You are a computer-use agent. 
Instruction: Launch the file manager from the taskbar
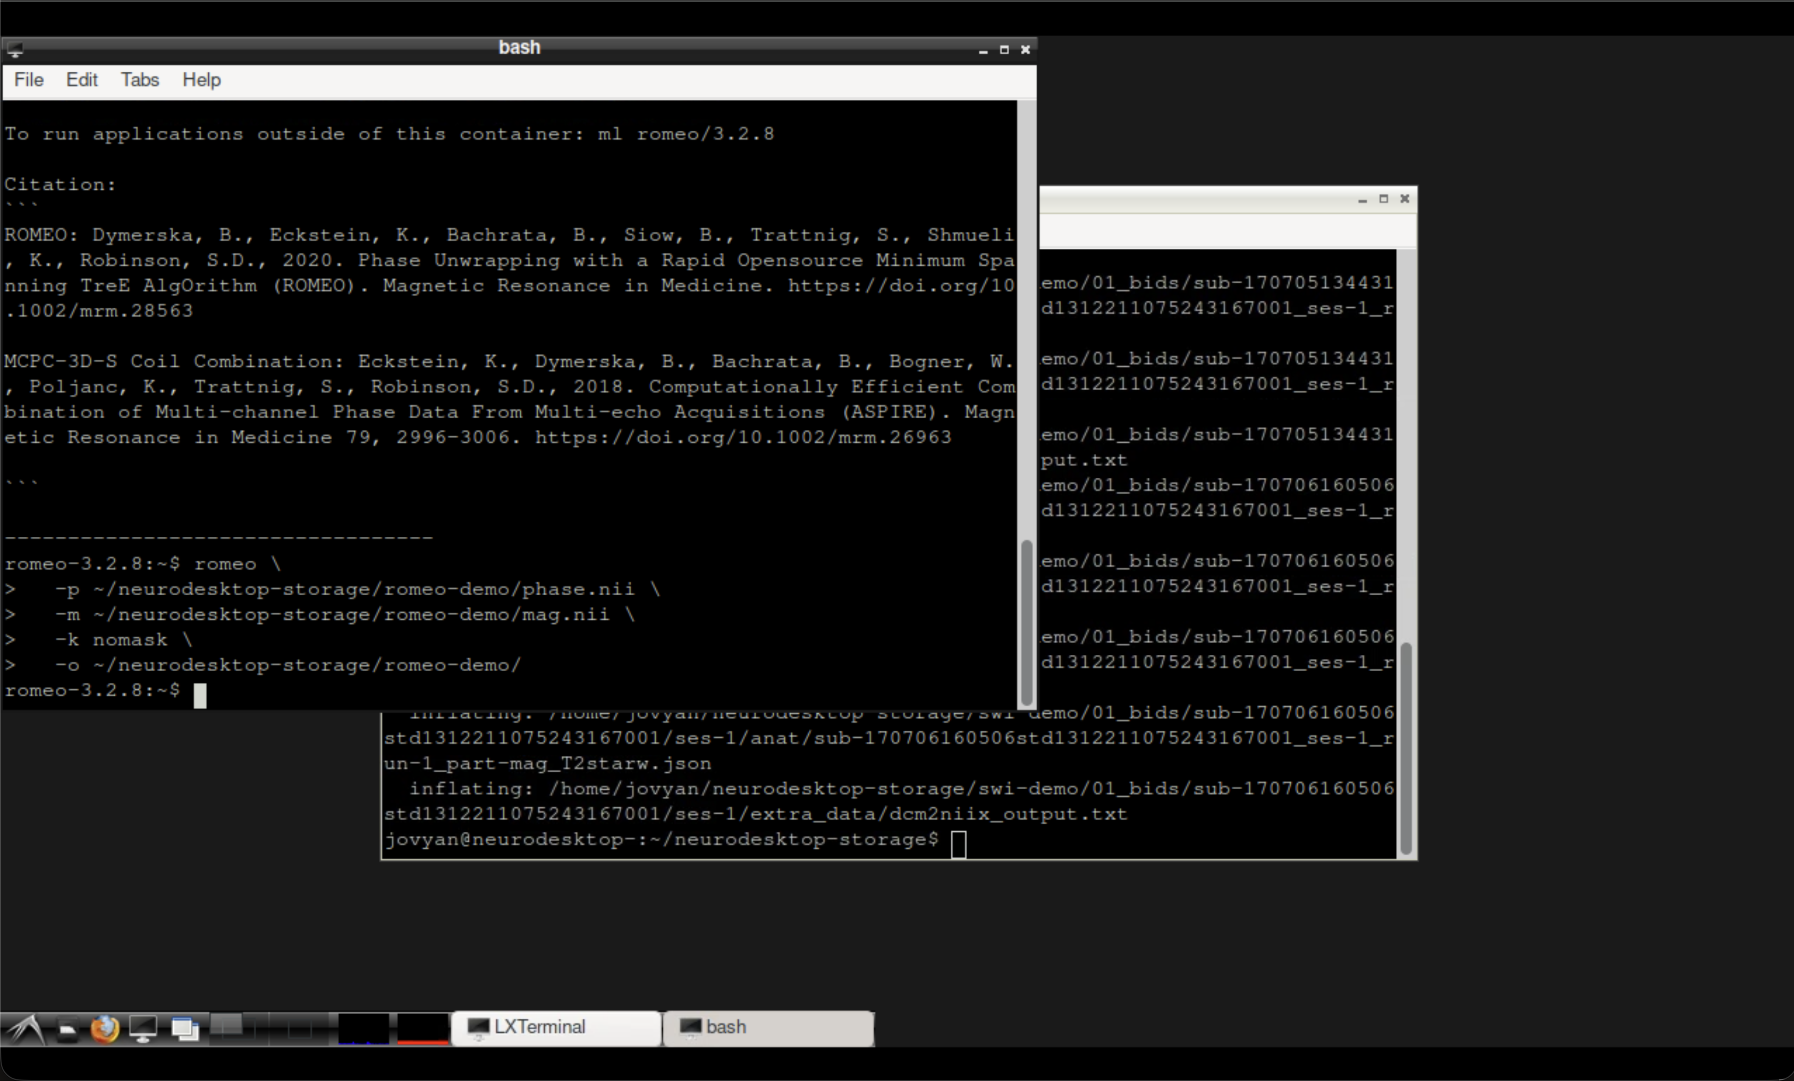pyautogui.click(x=67, y=1028)
